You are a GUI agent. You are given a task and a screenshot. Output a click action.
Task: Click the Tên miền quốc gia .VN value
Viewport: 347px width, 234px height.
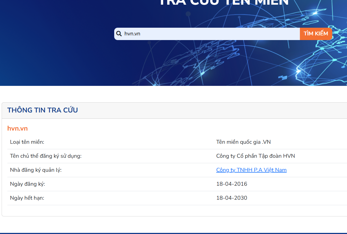pos(243,142)
